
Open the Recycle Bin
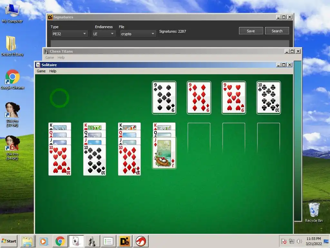tap(314, 212)
